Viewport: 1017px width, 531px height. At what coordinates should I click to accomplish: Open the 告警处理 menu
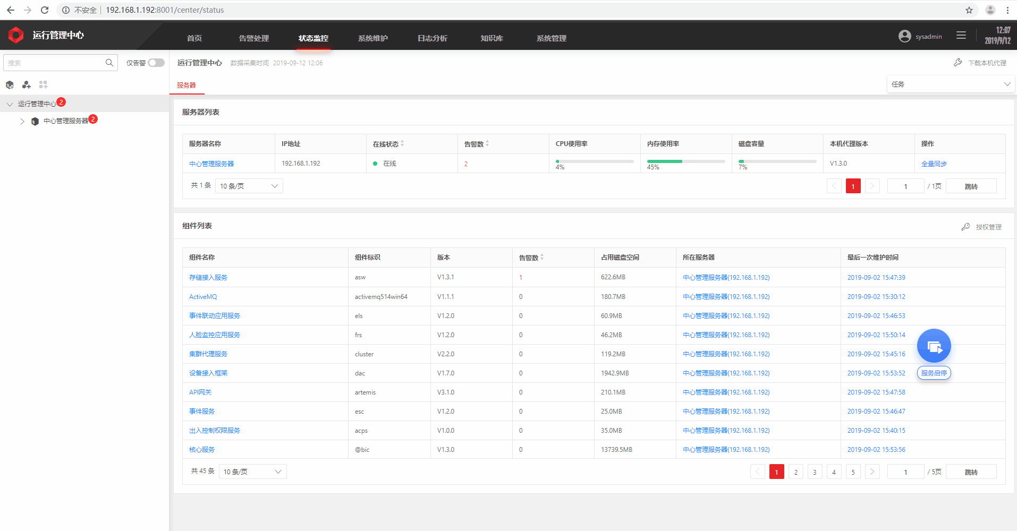[254, 38]
